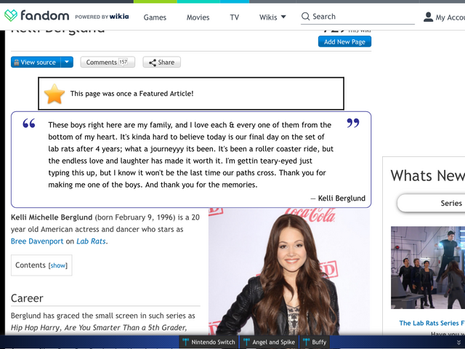This screenshot has height=349, width=465.
Task: Click the View source button
Action: pos(36,63)
